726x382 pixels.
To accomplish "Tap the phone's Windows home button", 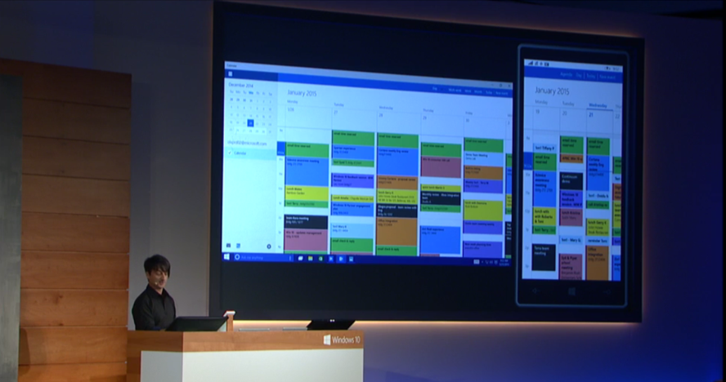I will (571, 291).
